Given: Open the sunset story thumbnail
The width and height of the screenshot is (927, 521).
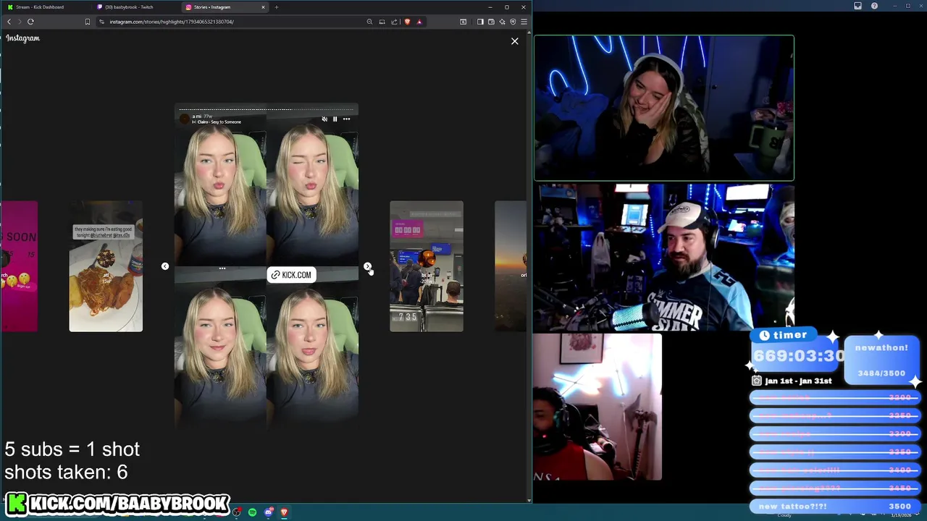Looking at the screenshot, I should point(511,266).
